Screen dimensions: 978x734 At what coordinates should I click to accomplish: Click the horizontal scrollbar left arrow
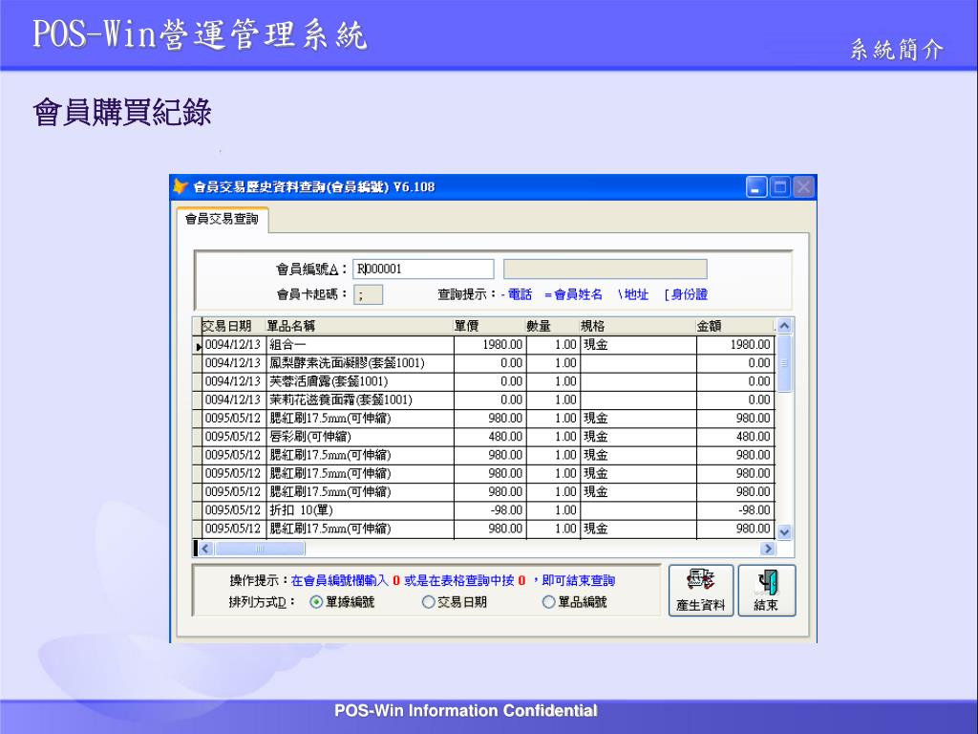tap(206, 549)
